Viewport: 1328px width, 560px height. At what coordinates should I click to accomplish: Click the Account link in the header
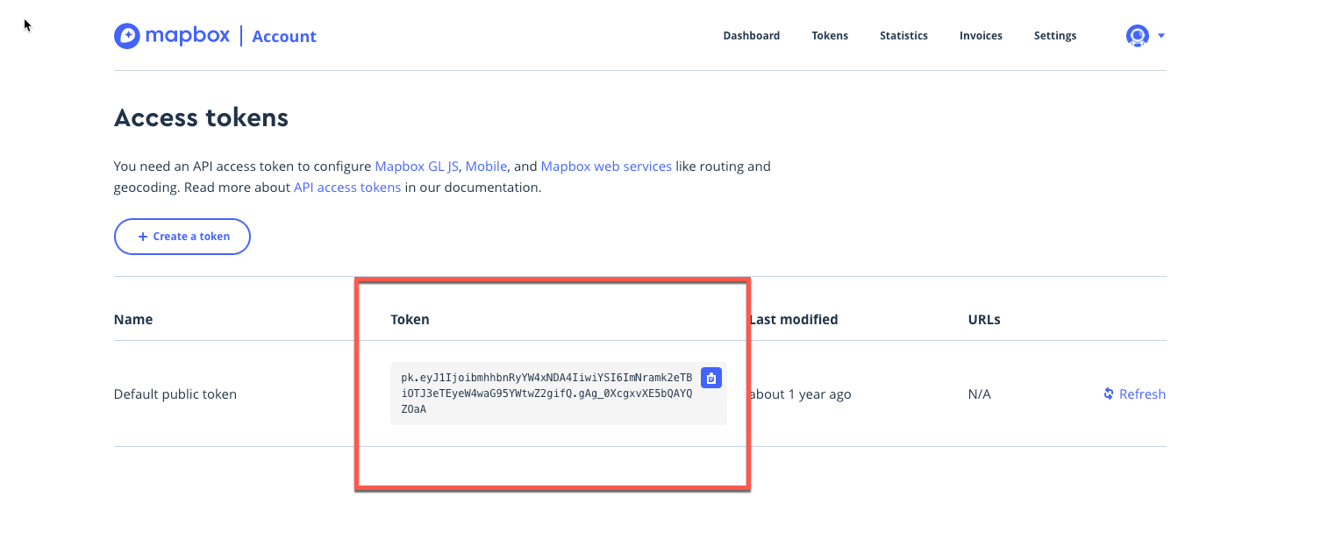tap(284, 36)
